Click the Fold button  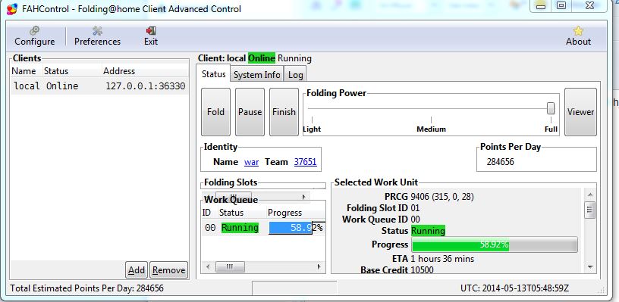pos(215,112)
